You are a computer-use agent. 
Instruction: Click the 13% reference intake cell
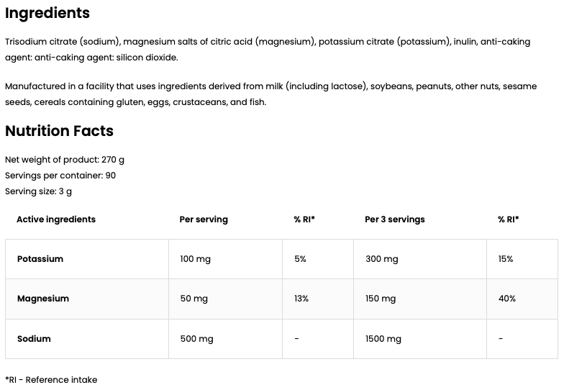tap(301, 299)
